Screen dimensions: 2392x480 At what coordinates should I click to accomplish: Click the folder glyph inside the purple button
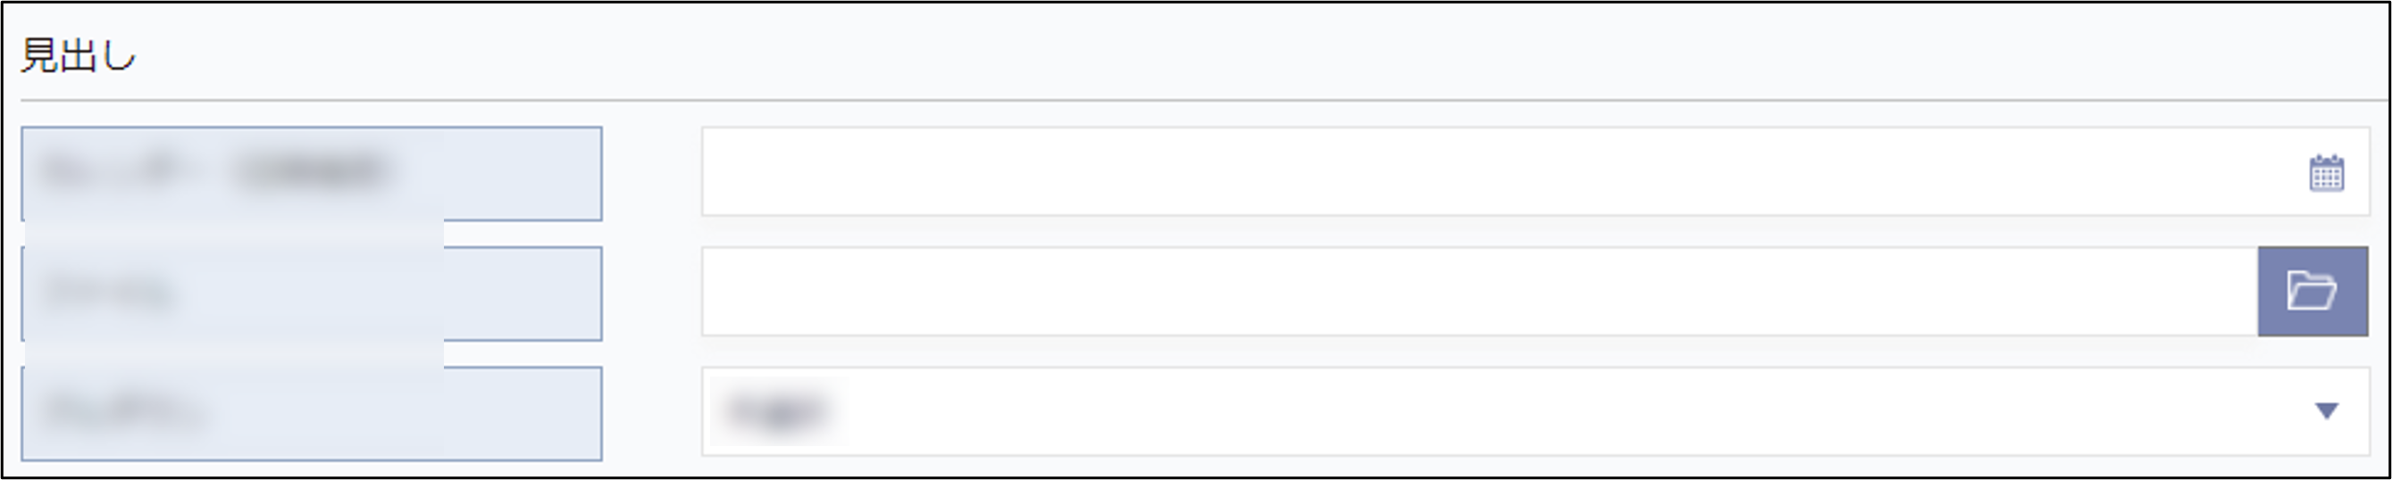[2312, 290]
